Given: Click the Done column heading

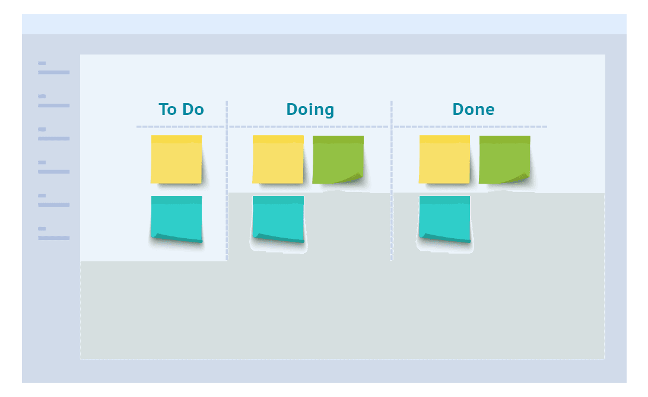Looking at the screenshot, I should point(474,110).
